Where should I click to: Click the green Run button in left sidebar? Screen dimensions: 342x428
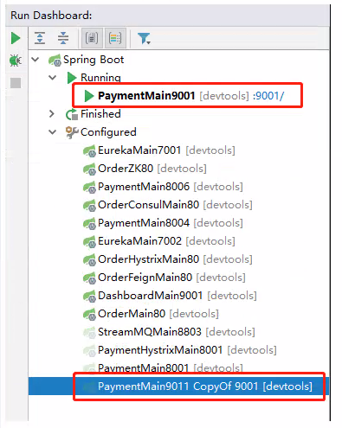pyautogui.click(x=16, y=38)
